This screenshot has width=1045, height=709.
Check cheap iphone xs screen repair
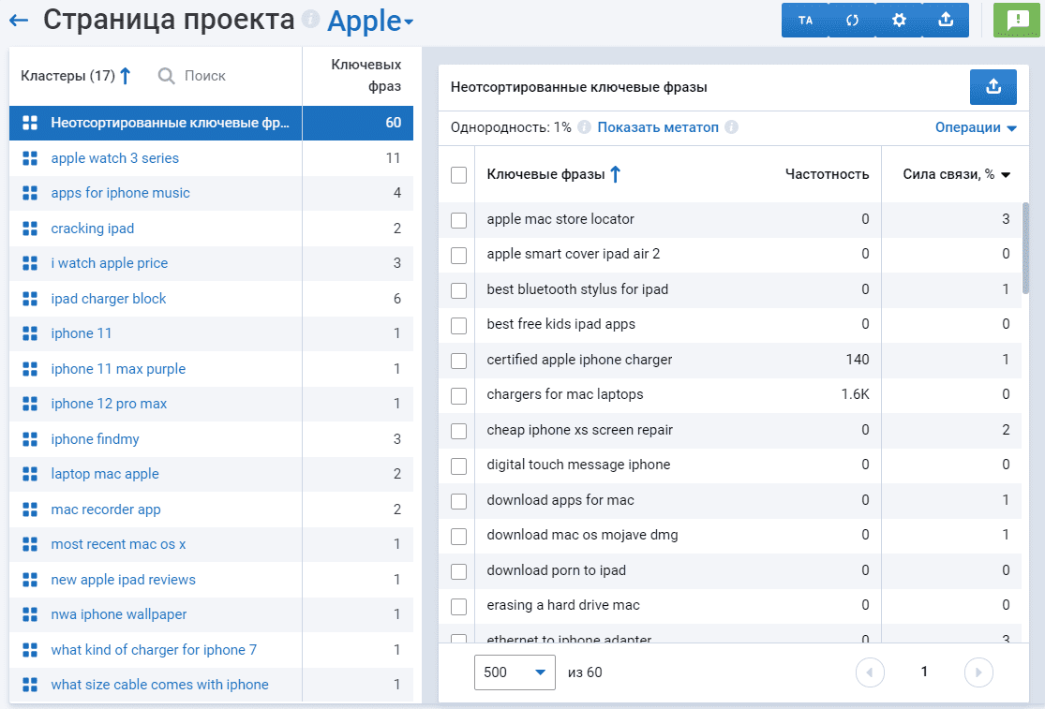coord(458,431)
